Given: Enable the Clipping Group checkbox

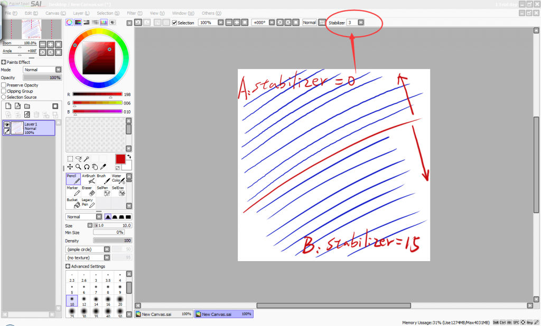Looking at the screenshot, I should 3,91.
